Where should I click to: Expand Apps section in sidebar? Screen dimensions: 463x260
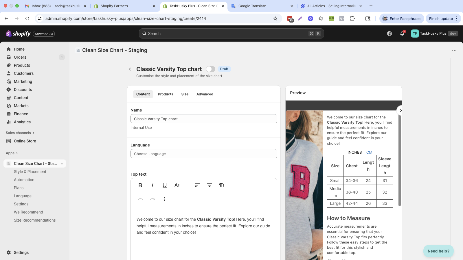tap(12, 153)
